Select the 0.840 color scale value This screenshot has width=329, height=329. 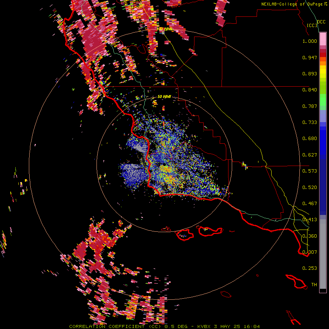click(x=310, y=90)
